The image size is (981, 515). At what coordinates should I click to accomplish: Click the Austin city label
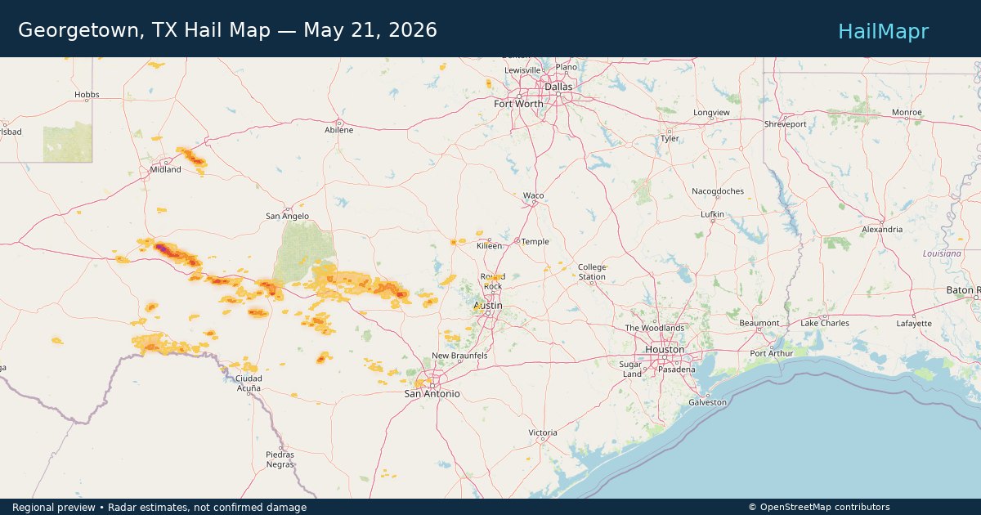coord(488,306)
